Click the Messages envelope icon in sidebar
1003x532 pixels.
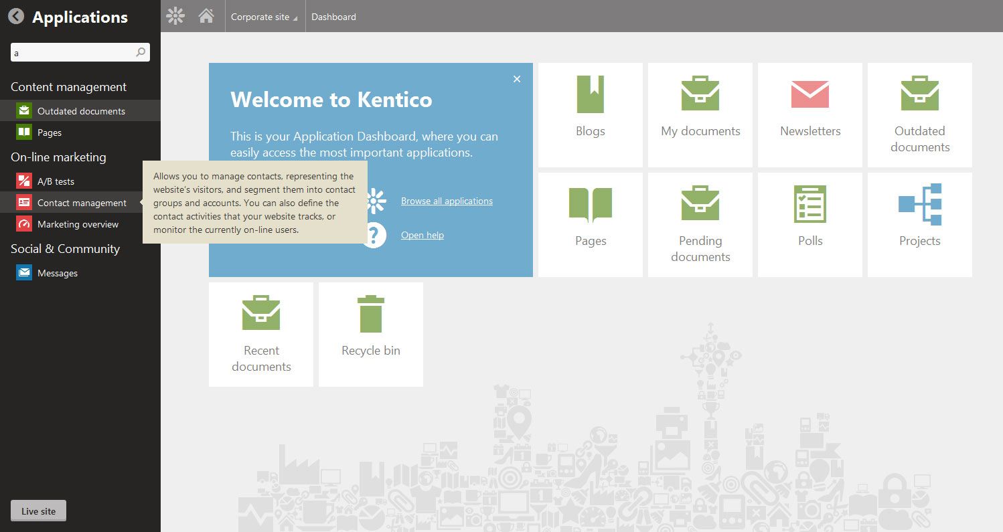click(24, 273)
